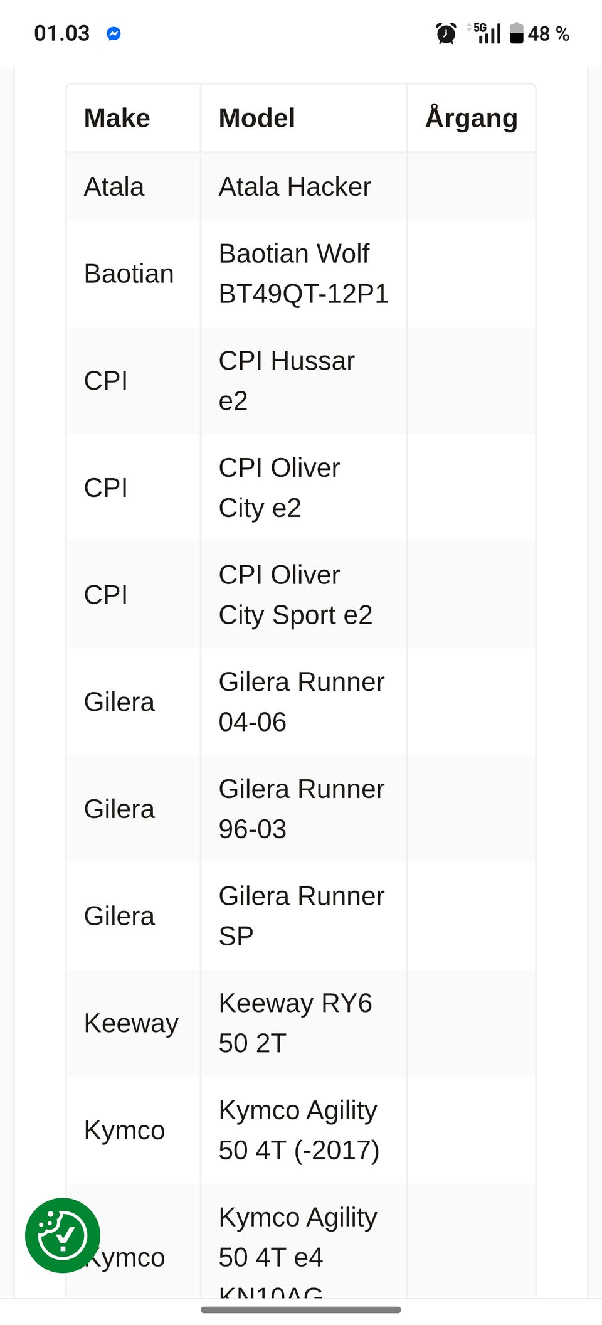Viewport: 602px width, 1325px height.
Task: Select the Gilera Runner 04-06 entry
Action: tap(301, 701)
